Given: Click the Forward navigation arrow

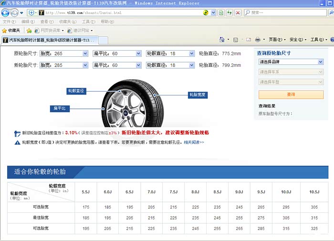Looking at the screenshot, I should 14,12.
